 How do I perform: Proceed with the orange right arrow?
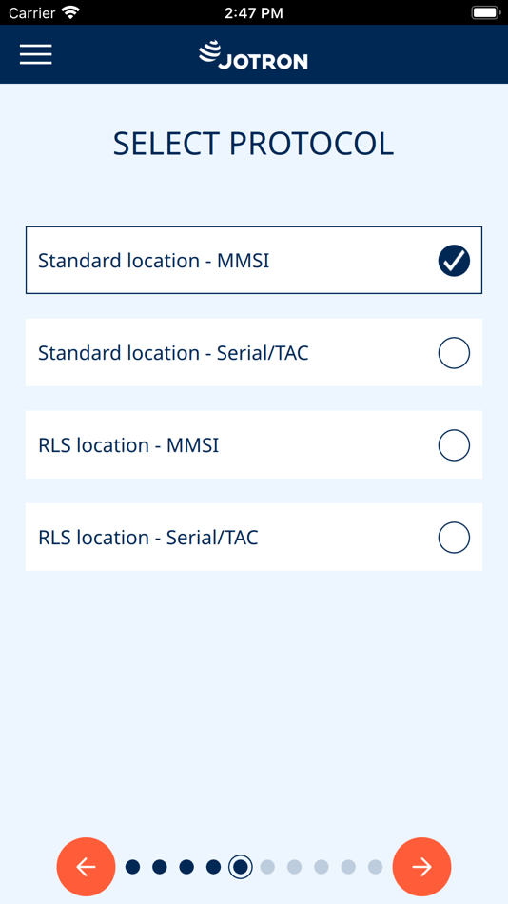[421, 867]
